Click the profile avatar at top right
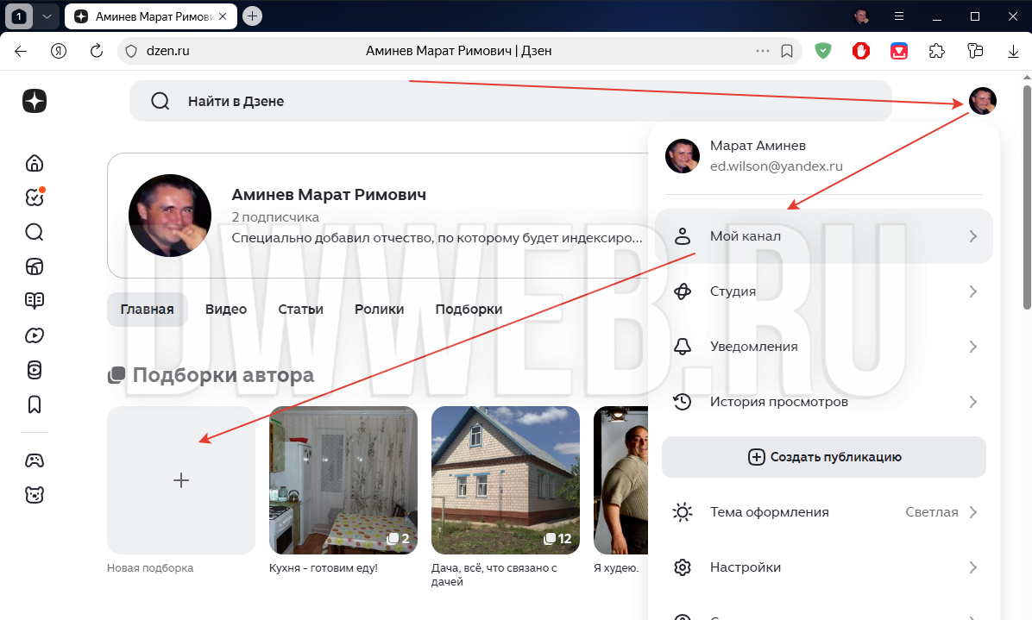The width and height of the screenshot is (1032, 620). 982,101
